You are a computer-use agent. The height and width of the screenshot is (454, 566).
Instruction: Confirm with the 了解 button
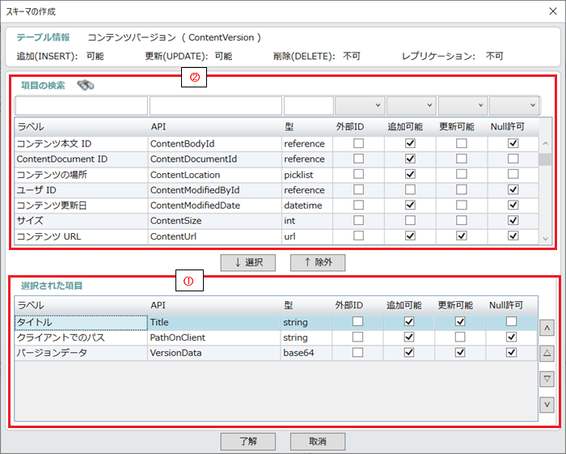pyautogui.click(x=248, y=441)
